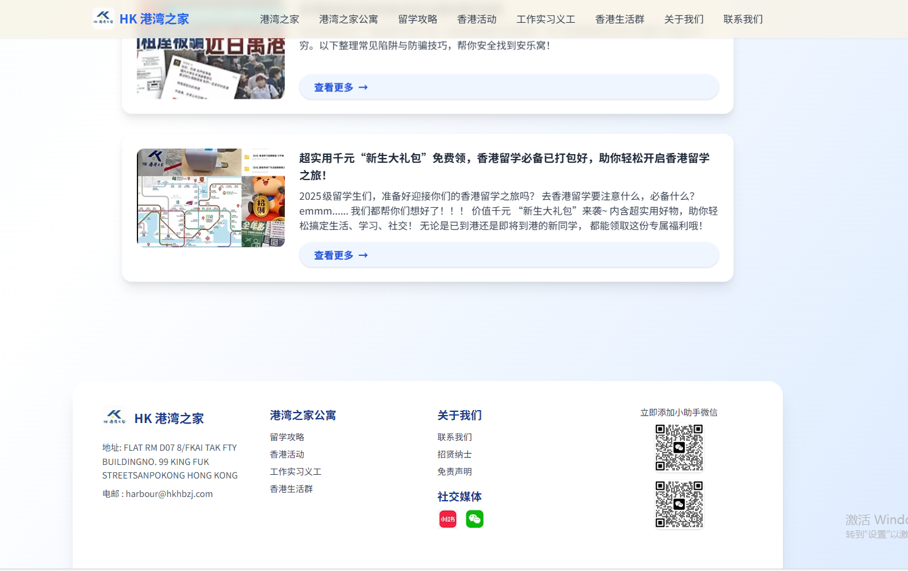Screen dimensions: 908x571
Task: Click the HK 港湾之家 logo icon in header
Action: pyautogui.click(x=103, y=18)
